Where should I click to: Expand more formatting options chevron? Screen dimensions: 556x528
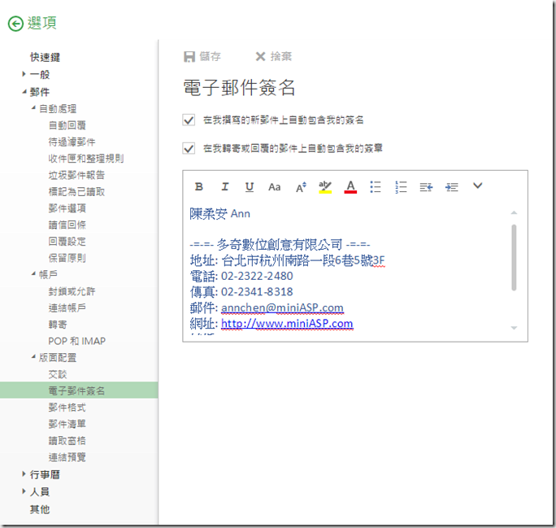(478, 186)
